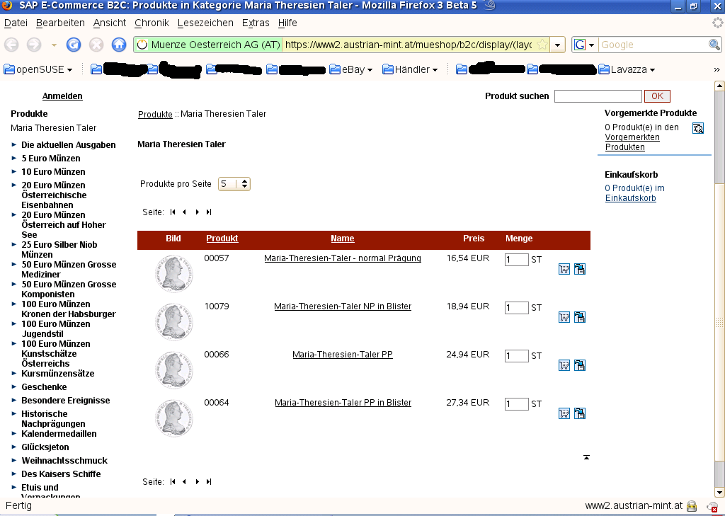This screenshot has height=516, width=725.
Task: Open the Lavazza bookmarks folder
Action: coord(627,69)
